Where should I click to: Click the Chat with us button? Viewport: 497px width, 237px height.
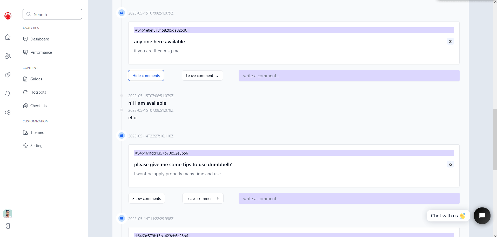[x=448, y=215]
